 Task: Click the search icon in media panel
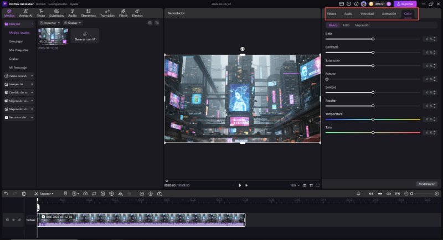click(x=150, y=23)
